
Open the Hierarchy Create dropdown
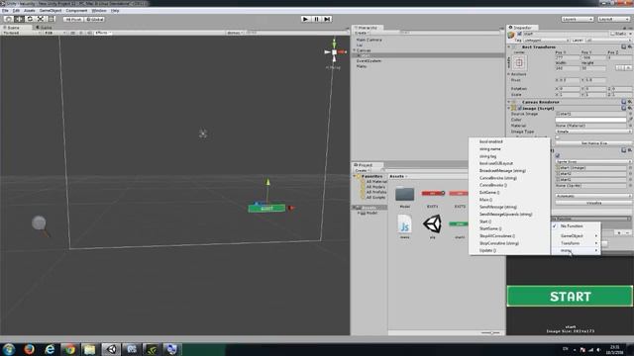(x=362, y=33)
